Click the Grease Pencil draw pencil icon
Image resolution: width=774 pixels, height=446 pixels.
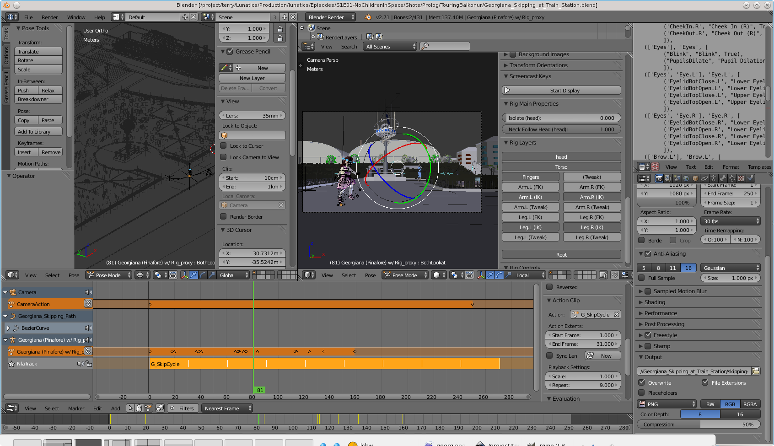[x=224, y=68]
